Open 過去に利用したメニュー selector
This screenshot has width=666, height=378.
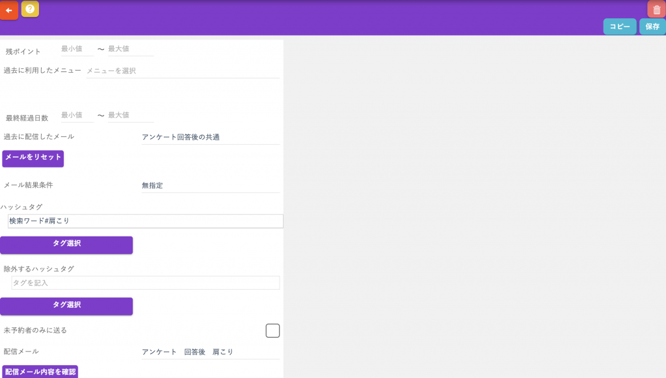pyautogui.click(x=183, y=71)
